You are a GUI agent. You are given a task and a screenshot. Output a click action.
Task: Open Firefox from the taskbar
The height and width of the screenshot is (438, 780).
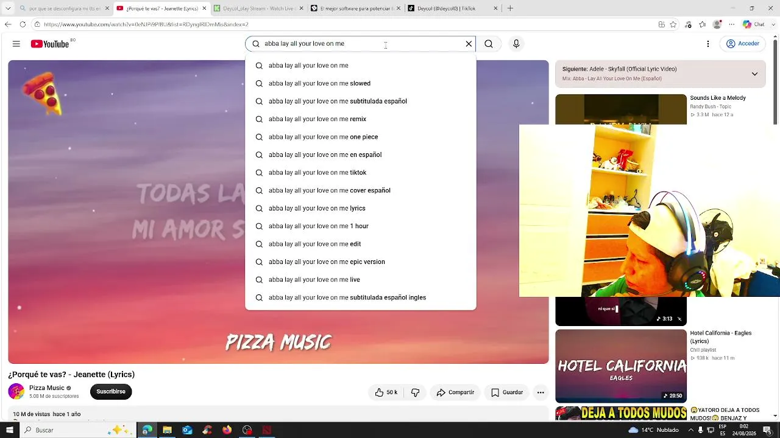pos(227,430)
